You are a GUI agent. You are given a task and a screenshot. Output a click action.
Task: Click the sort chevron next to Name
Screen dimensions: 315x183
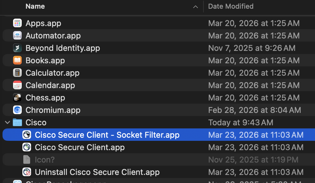pyautogui.click(x=195, y=7)
